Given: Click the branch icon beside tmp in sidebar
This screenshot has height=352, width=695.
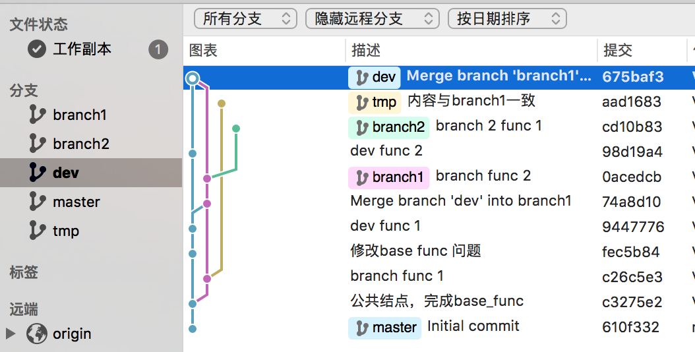Looking at the screenshot, I should [38, 231].
